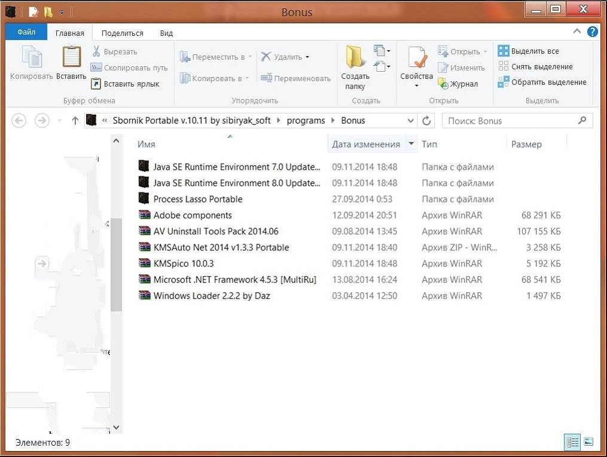Switch to large icons view in status bar
Image resolution: width=607 pixels, height=457 pixels.
(x=588, y=441)
